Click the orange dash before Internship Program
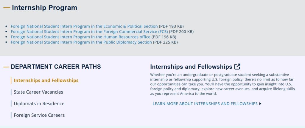This screenshot has width=305, height=128. tap(7, 8)
